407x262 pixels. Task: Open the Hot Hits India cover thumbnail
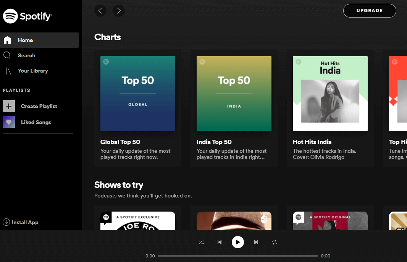330,94
